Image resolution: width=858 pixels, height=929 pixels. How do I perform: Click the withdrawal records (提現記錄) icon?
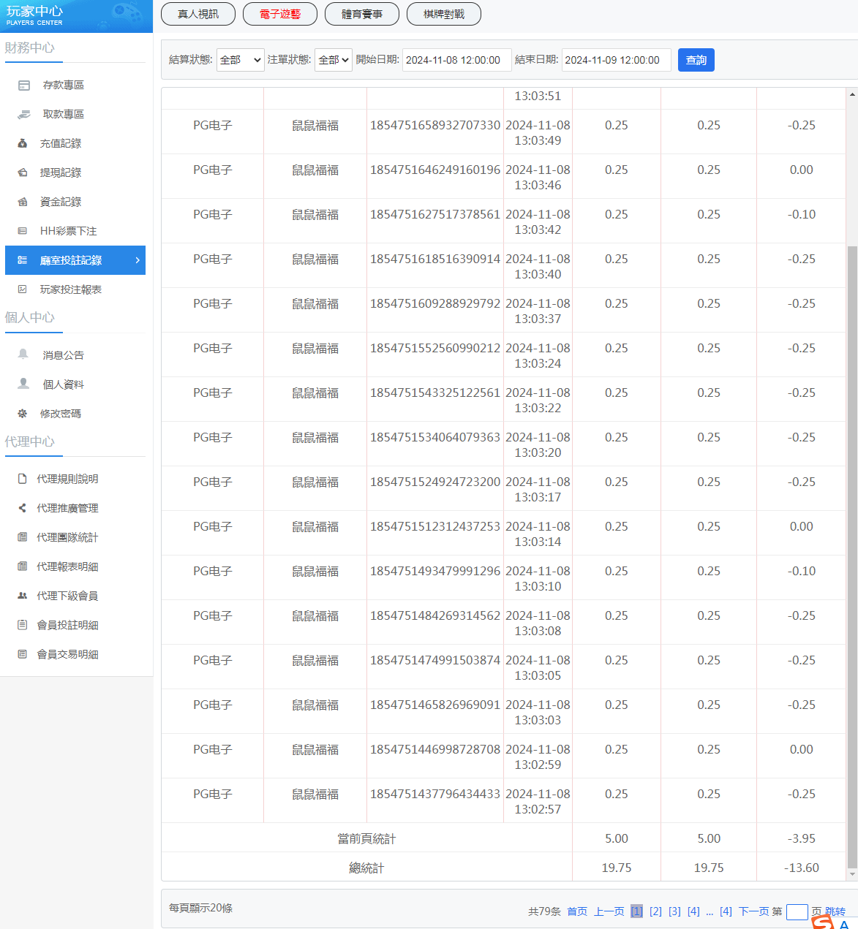click(x=23, y=173)
